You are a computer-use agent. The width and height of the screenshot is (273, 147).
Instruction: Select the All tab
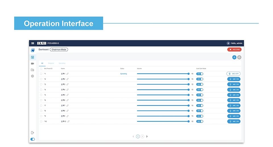[x=42, y=63]
